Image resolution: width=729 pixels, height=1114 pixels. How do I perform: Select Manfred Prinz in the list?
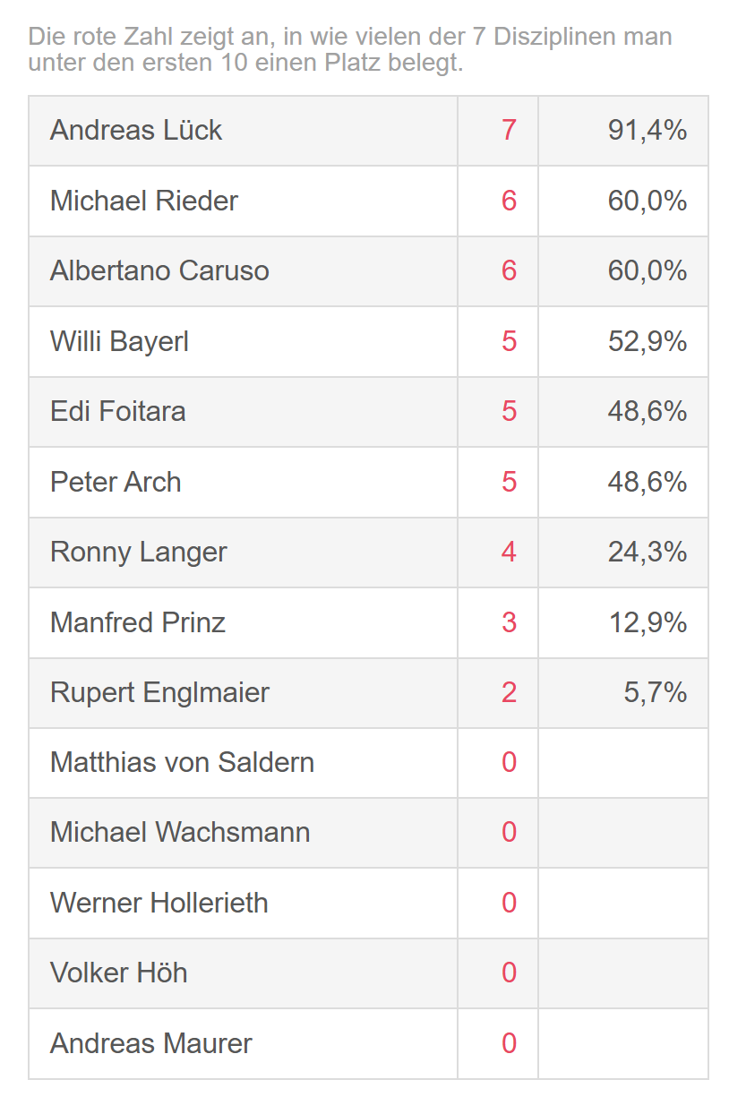click(138, 622)
